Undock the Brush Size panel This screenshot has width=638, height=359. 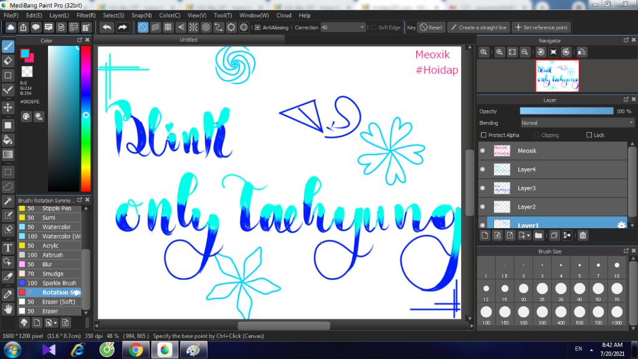point(626,251)
